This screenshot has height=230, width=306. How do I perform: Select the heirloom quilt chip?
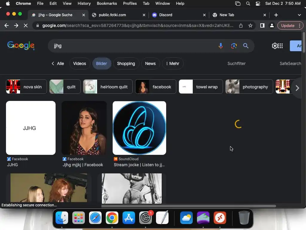coord(108,87)
